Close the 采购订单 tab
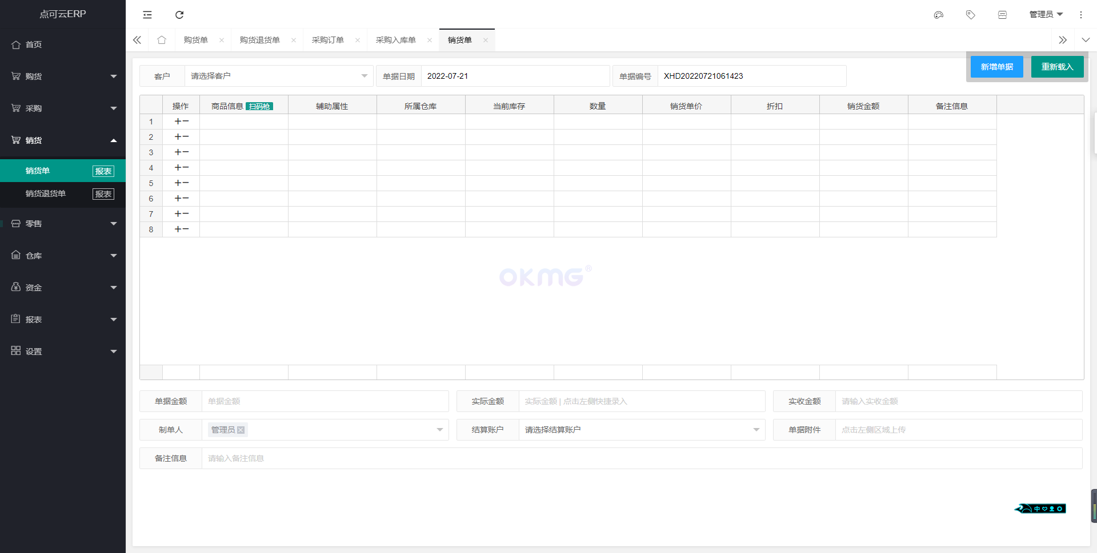Viewport: 1097px width, 553px height. [x=358, y=40]
